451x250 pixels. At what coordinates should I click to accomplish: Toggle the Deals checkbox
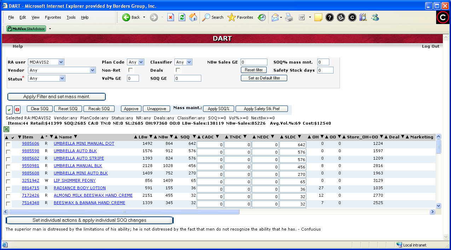(178, 70)
